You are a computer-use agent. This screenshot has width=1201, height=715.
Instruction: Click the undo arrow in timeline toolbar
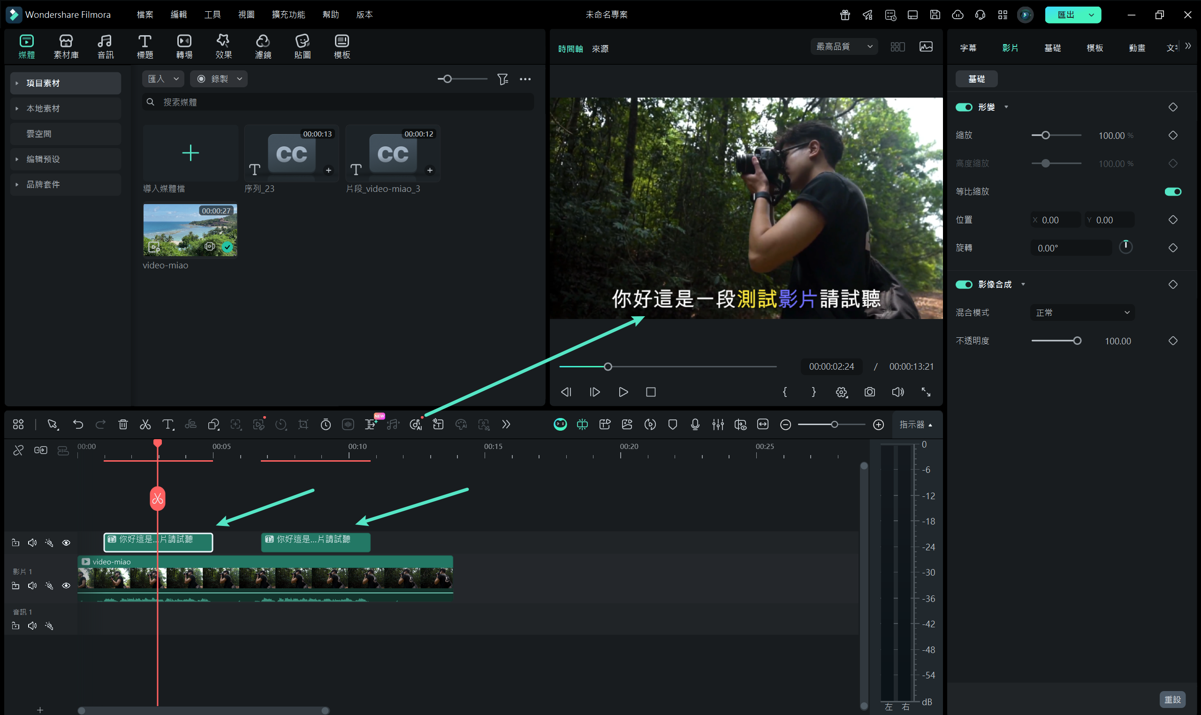pyautogui.click(x=78, y=425)
